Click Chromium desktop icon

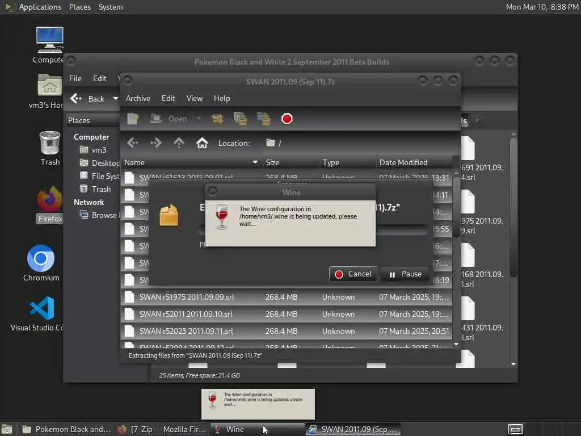point(41,263)
